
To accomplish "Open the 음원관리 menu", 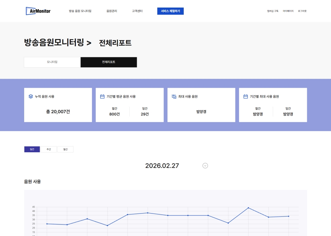I will pos(112,11).
